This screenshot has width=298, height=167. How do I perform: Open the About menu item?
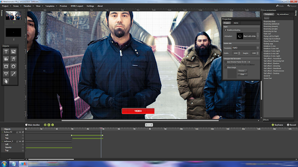(x=100, y=6)
